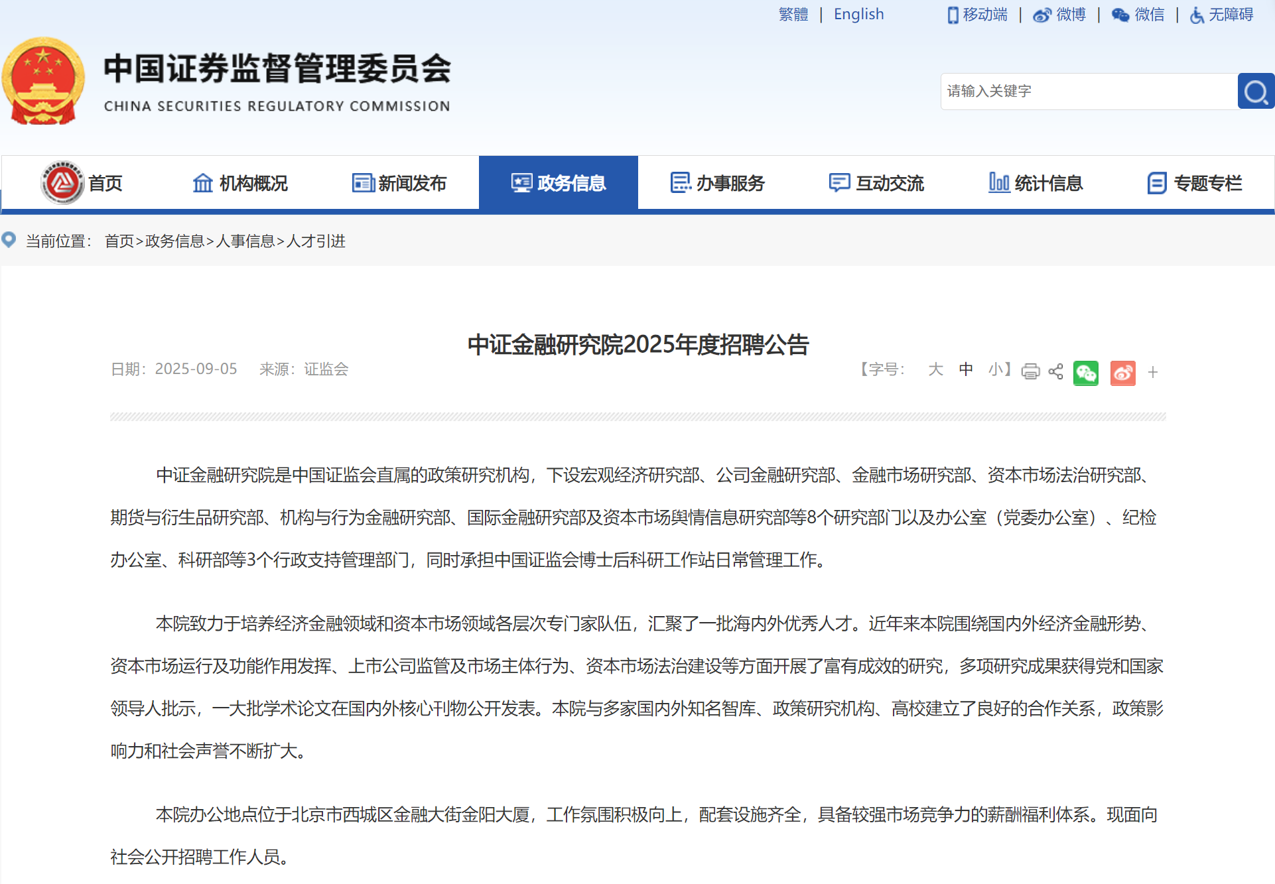Set font size to 小 (small)
Screen dimensions: 1275x884
(x=995, y=369)
